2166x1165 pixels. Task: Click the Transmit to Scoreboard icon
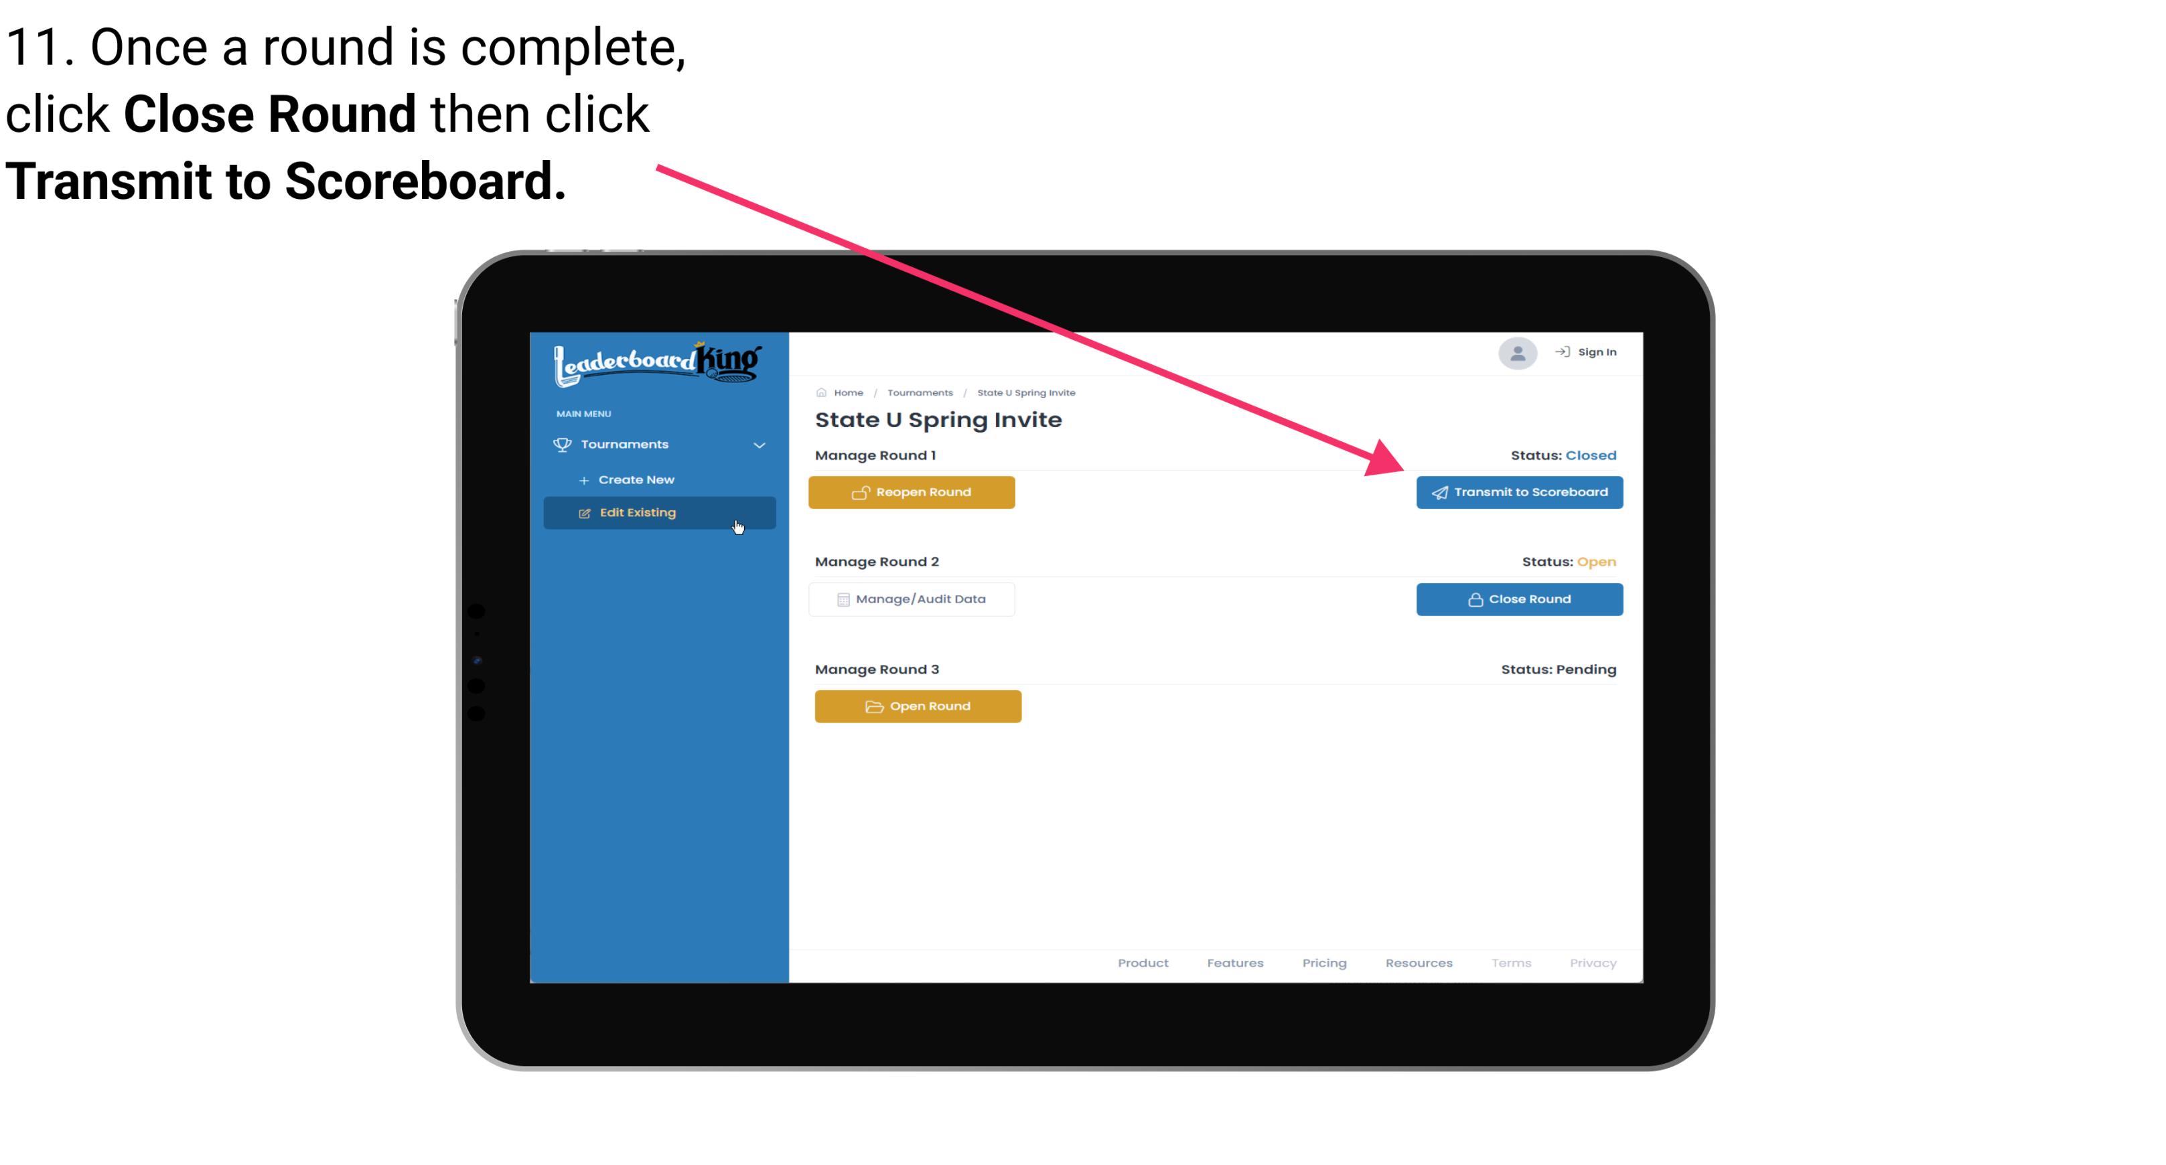1436,492
